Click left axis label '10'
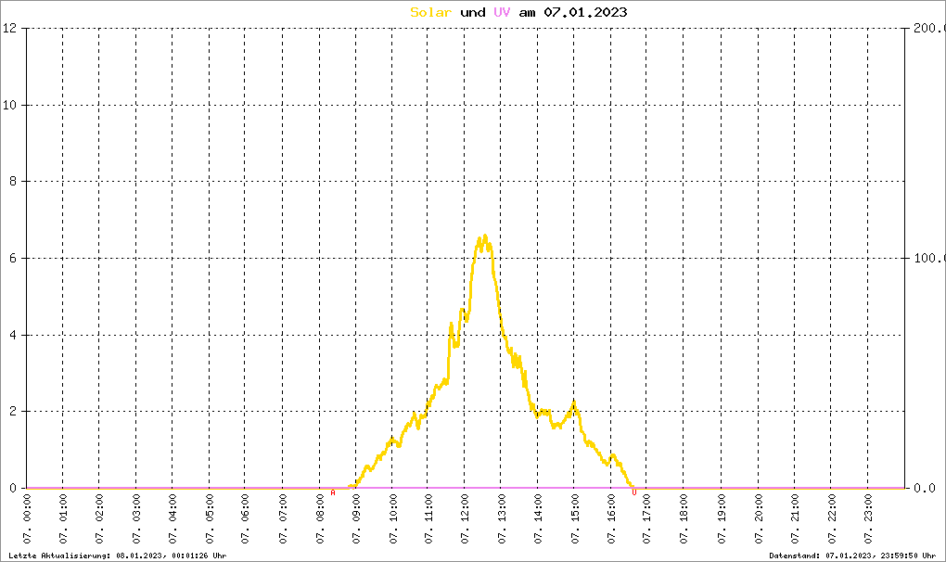 pyautogui.click(x=9, y=105)
